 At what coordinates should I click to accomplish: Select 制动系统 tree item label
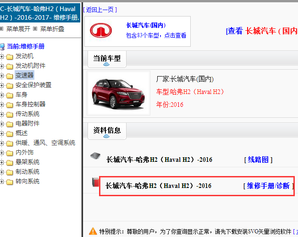pos(28,172)
